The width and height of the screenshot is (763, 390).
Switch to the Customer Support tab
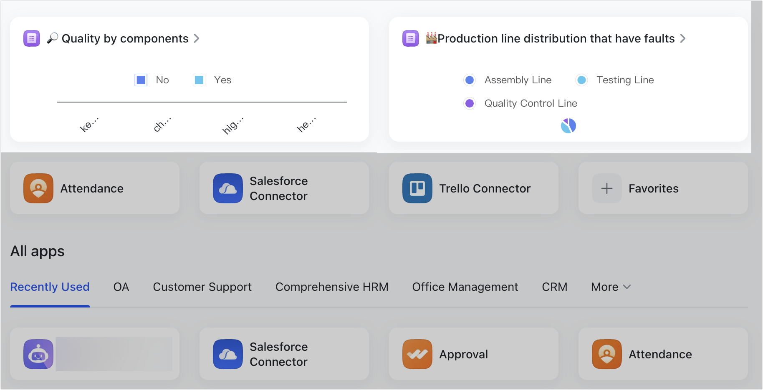pyautogui.click(x=202, y=287)
